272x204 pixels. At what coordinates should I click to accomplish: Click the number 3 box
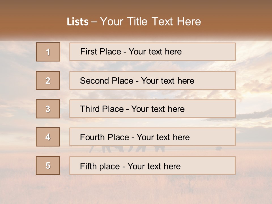tap(48, 109)
